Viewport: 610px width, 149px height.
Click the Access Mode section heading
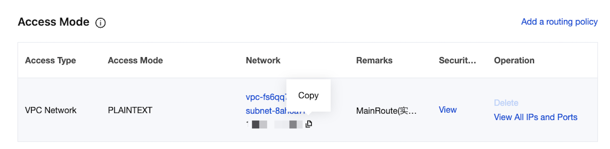(54, 22)
